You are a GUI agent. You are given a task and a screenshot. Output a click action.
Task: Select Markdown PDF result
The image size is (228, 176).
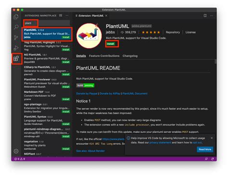tap(47, 95)
